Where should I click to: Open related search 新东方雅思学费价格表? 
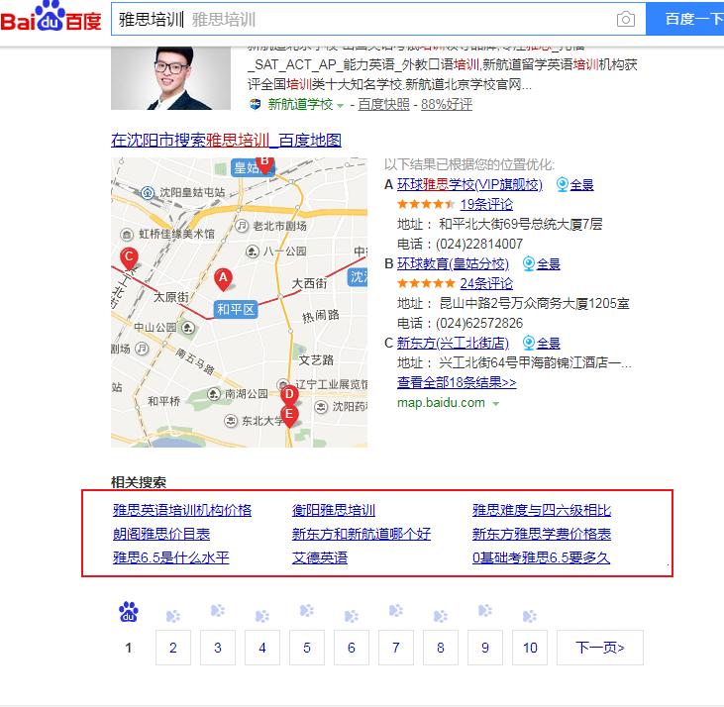(541, 535)
